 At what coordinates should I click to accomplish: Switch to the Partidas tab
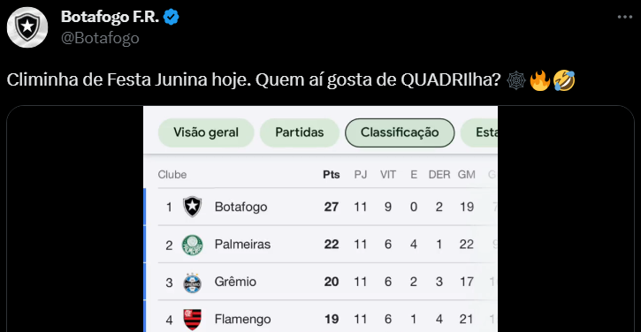[299, 132]
